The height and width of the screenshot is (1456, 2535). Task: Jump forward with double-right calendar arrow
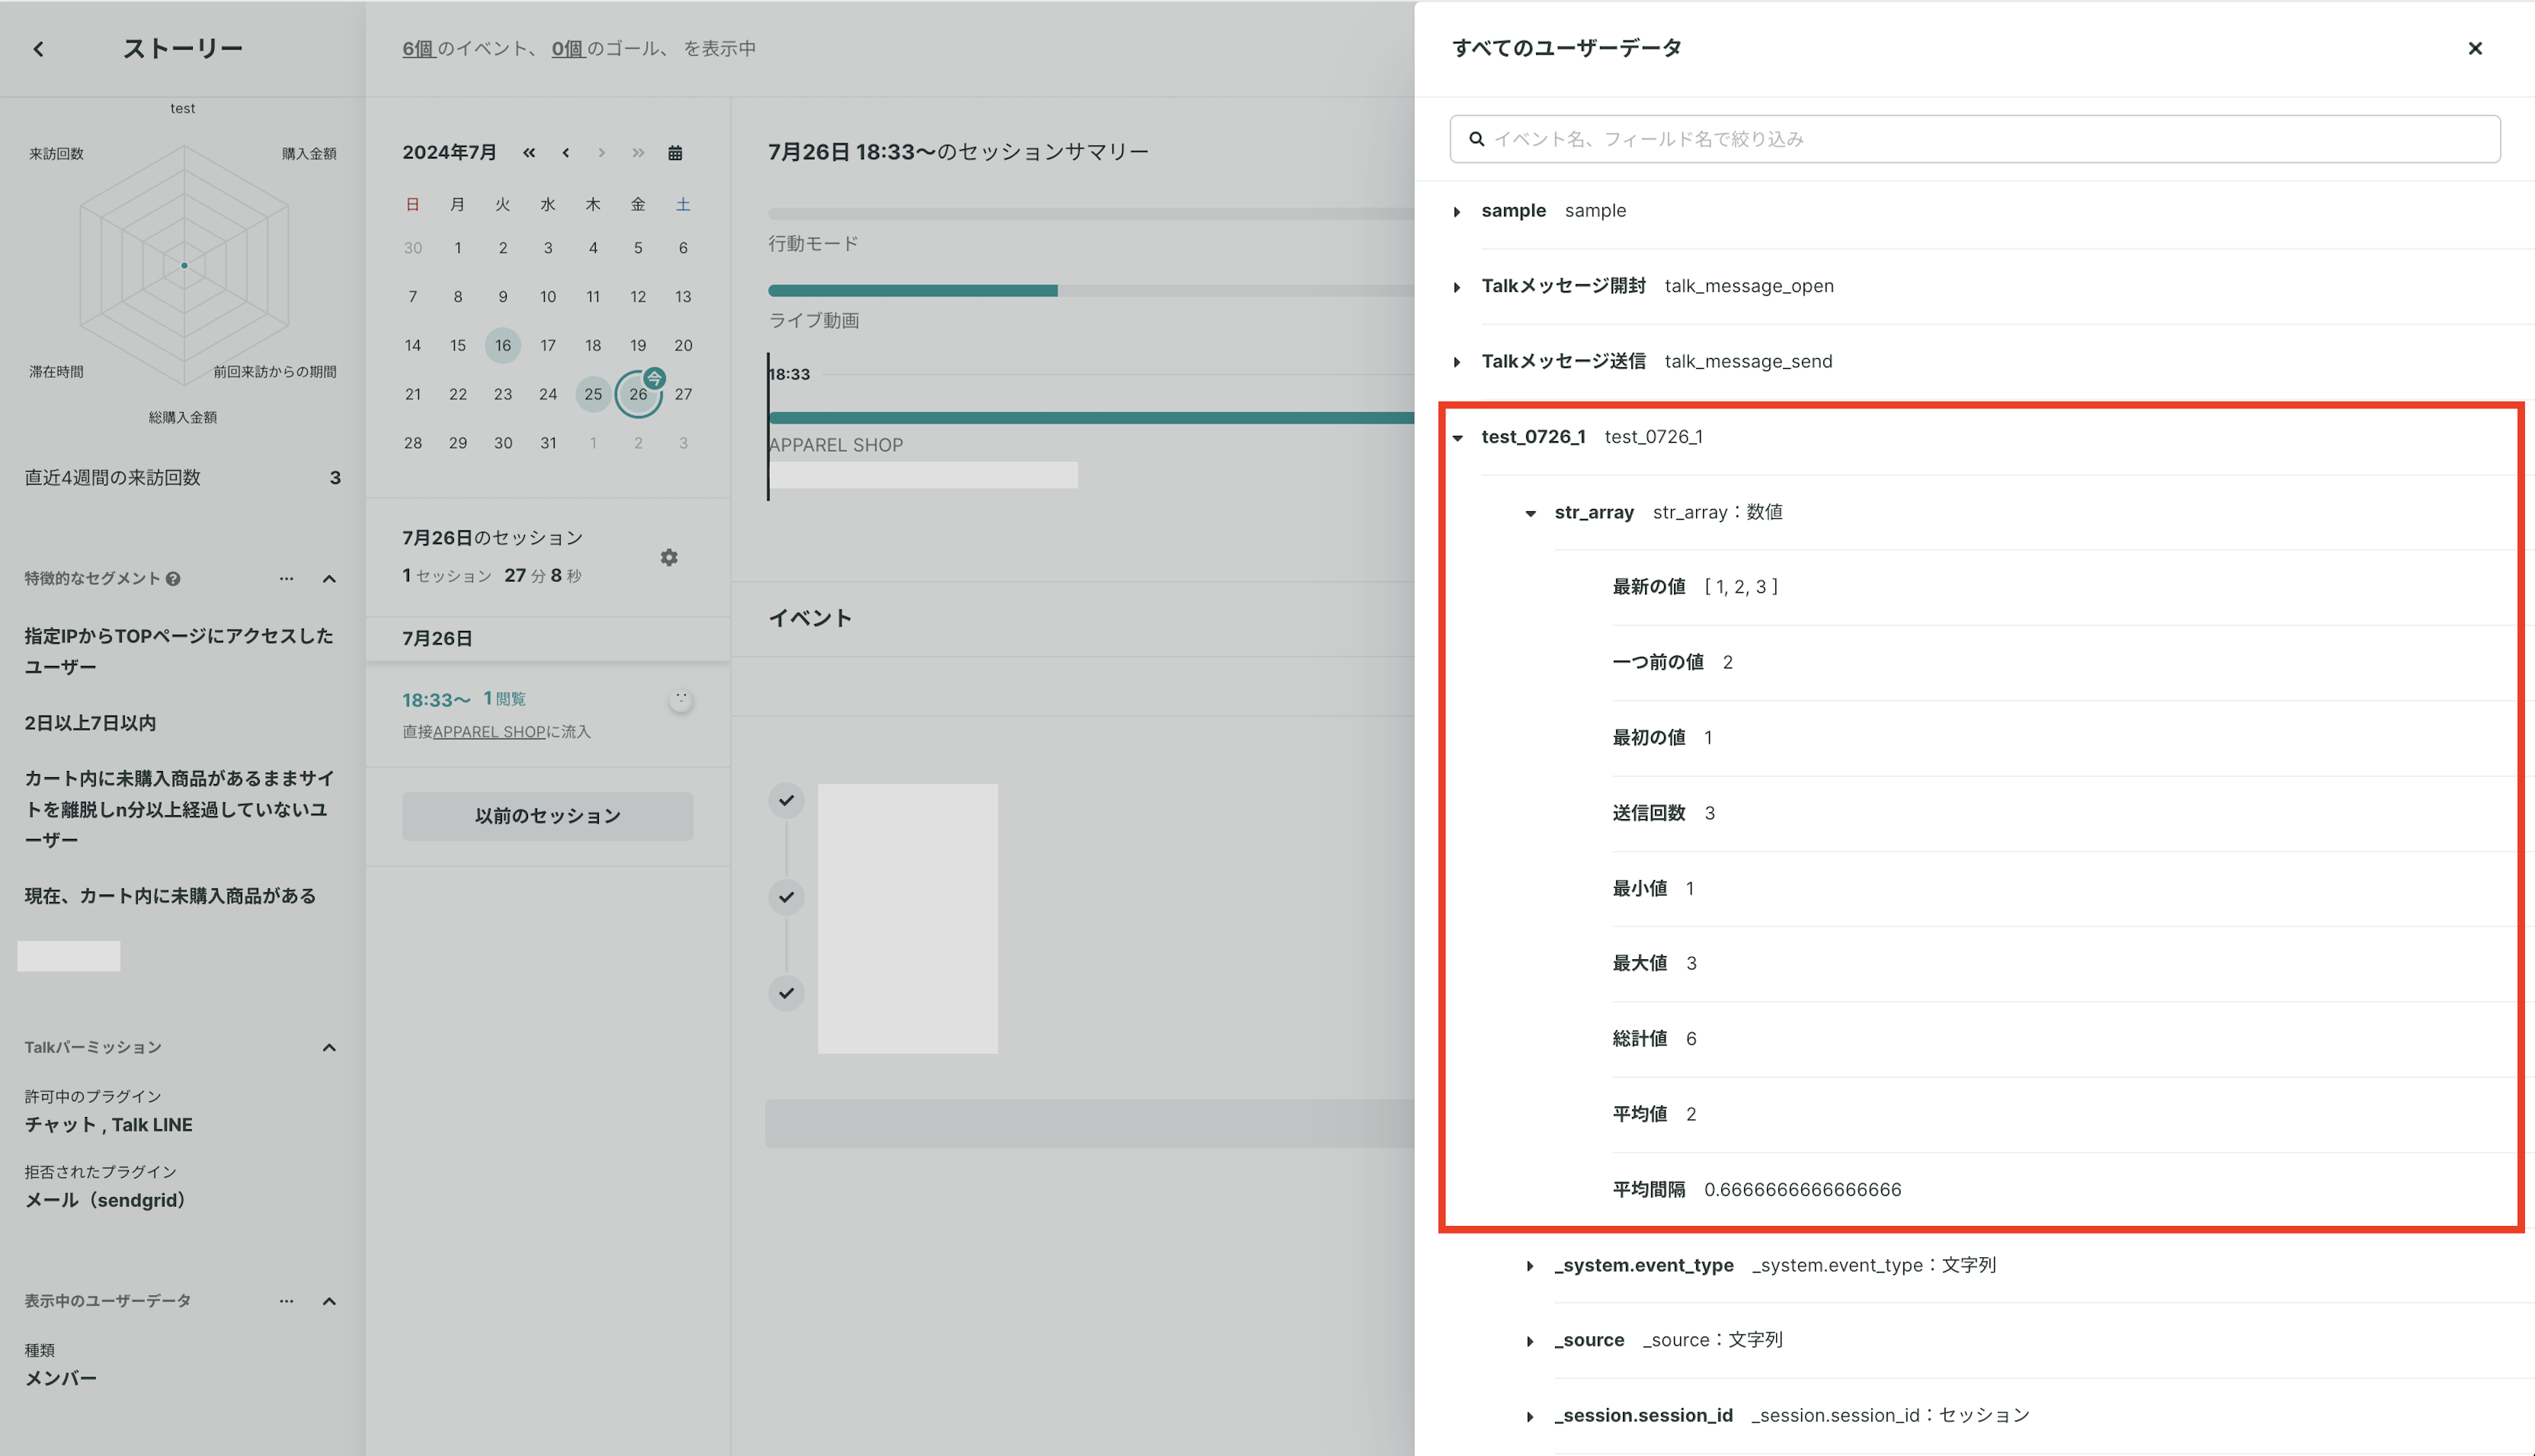(x=638, y=153)
